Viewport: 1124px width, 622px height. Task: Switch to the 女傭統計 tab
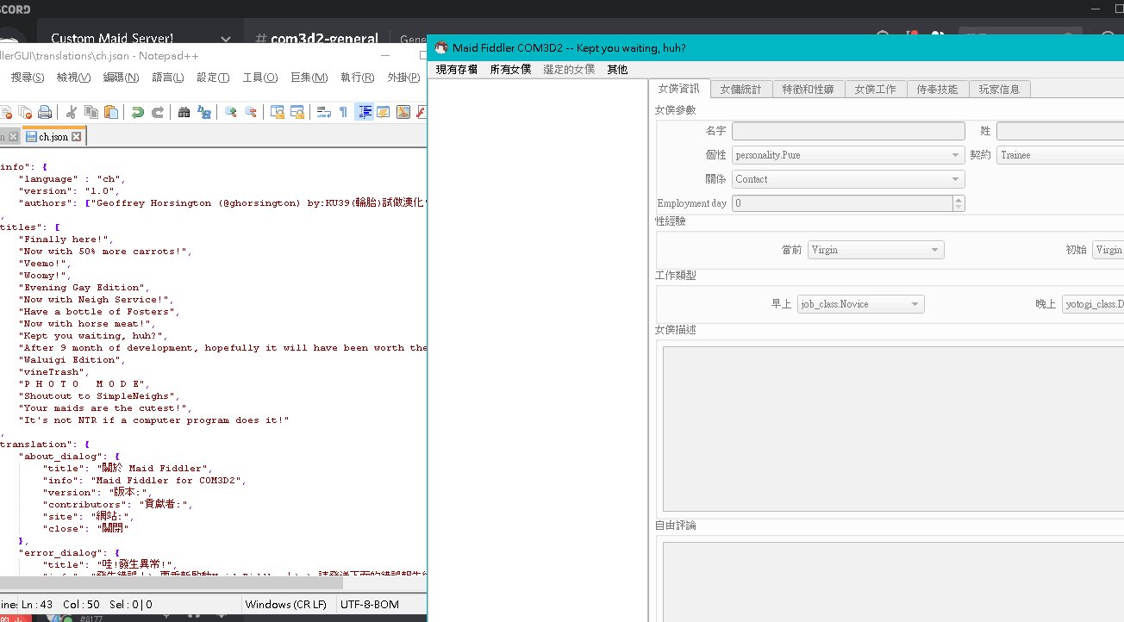coord(740,89)
